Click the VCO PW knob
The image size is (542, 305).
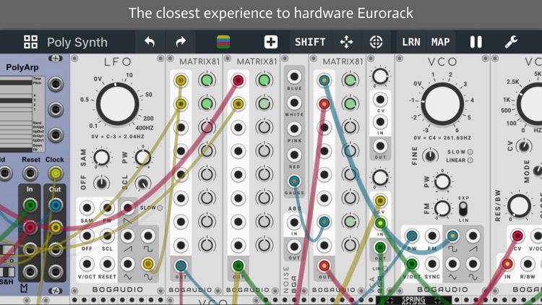tap(442, 181)
